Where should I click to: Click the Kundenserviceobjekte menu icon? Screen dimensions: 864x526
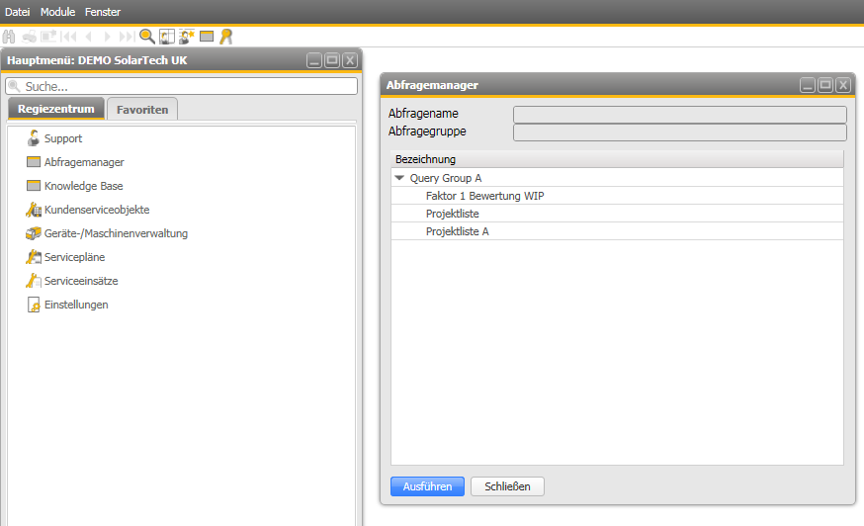[34, 210]
